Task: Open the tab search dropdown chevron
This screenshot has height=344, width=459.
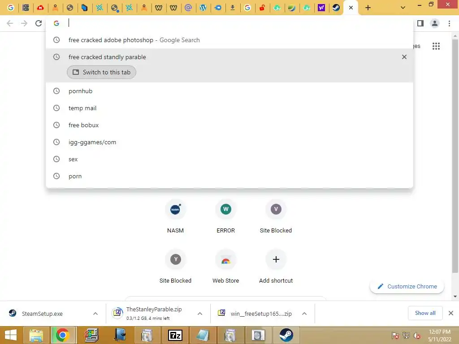Action: click(403, 8)
